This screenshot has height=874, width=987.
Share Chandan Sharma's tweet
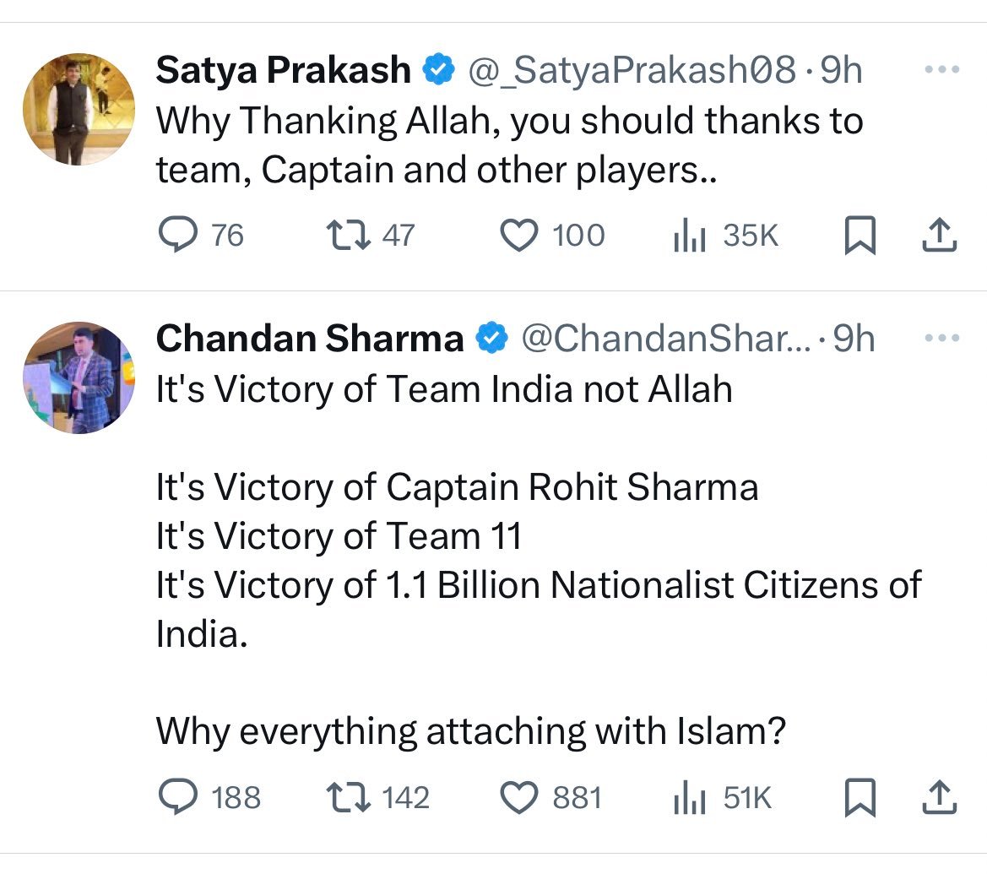(940, 798)
